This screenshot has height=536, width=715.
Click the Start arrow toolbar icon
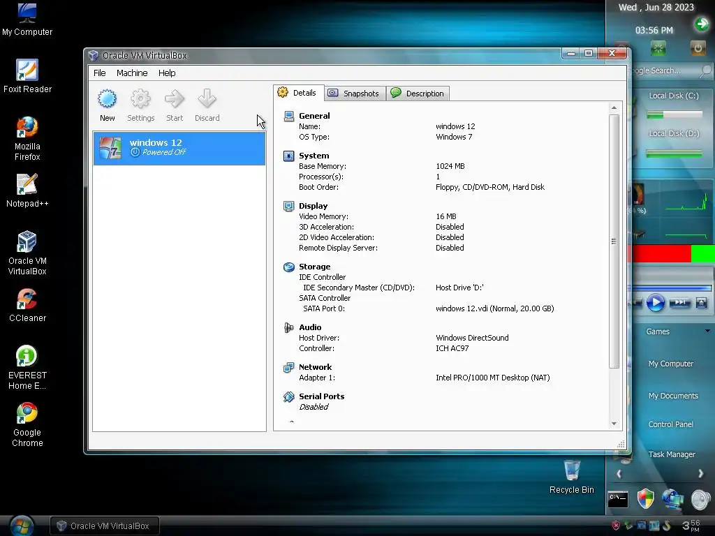coord(174,99)
